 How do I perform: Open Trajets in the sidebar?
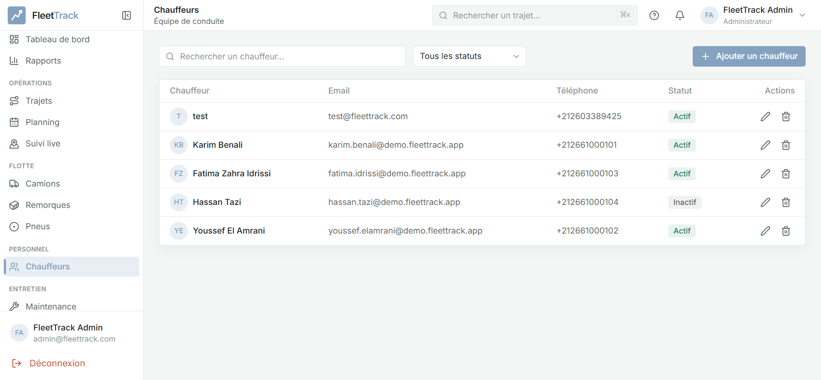pyautogui.click(x=71, y=101)
